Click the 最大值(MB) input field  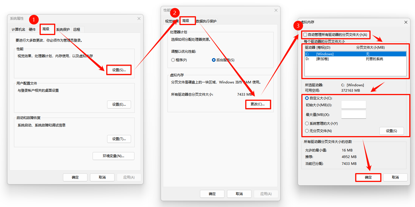click(353, 115)
